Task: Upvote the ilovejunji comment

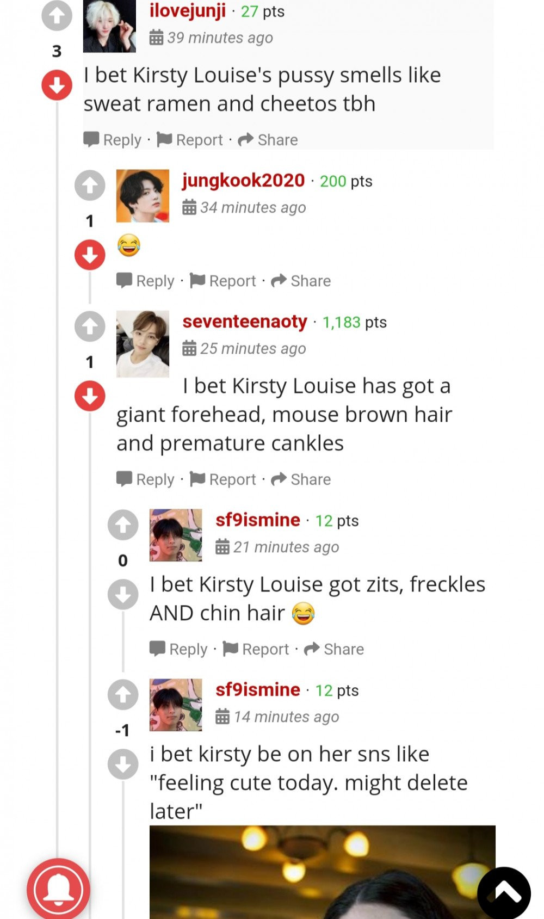Action: click(57, 15)
